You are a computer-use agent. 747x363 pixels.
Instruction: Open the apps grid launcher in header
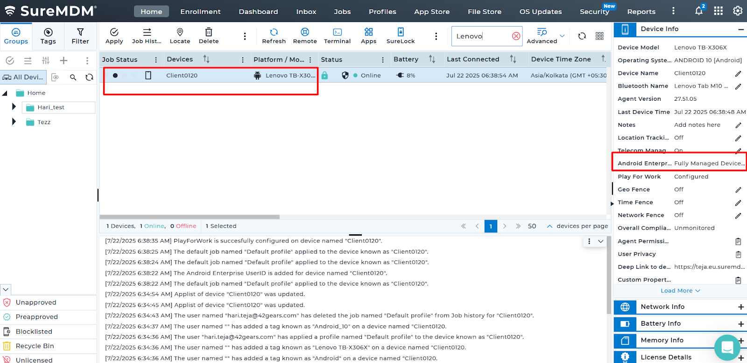719,11
